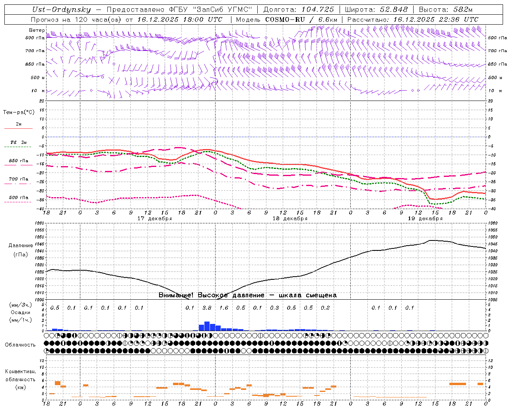This screenshot has width=509, height=407.
Task: Click the station name Ust-Ordynsky
Action: click(x=61, y=10)
